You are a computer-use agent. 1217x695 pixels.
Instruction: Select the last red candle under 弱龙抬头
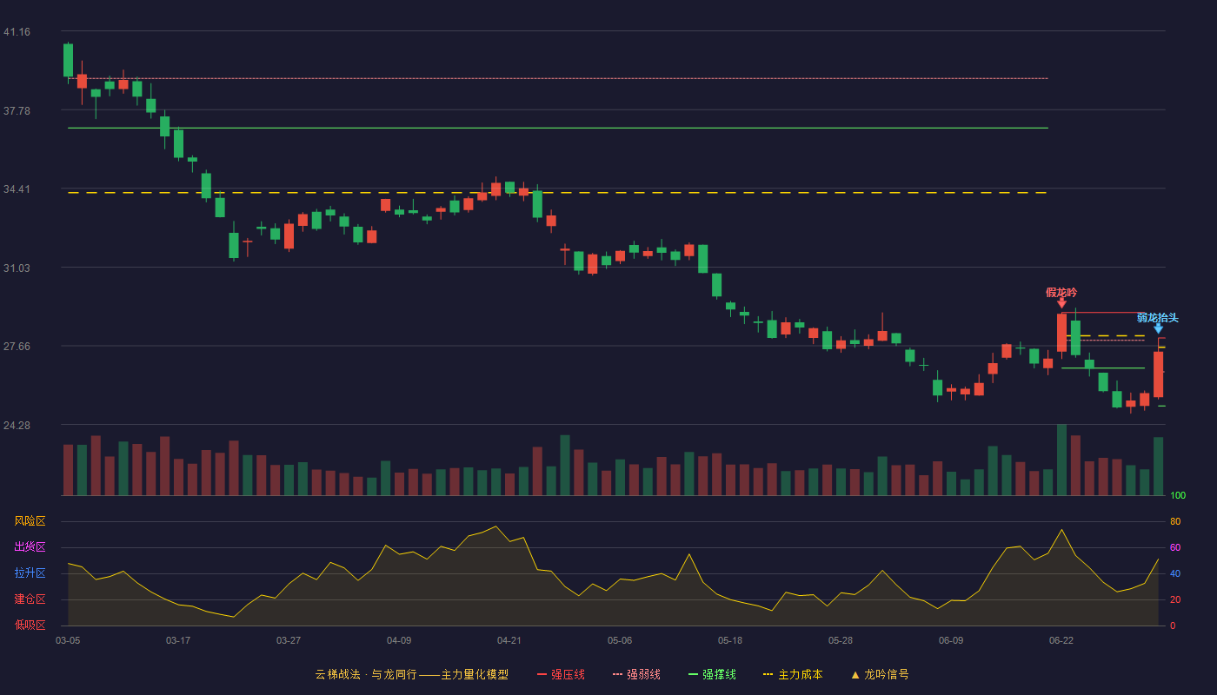click(1158, 374)
